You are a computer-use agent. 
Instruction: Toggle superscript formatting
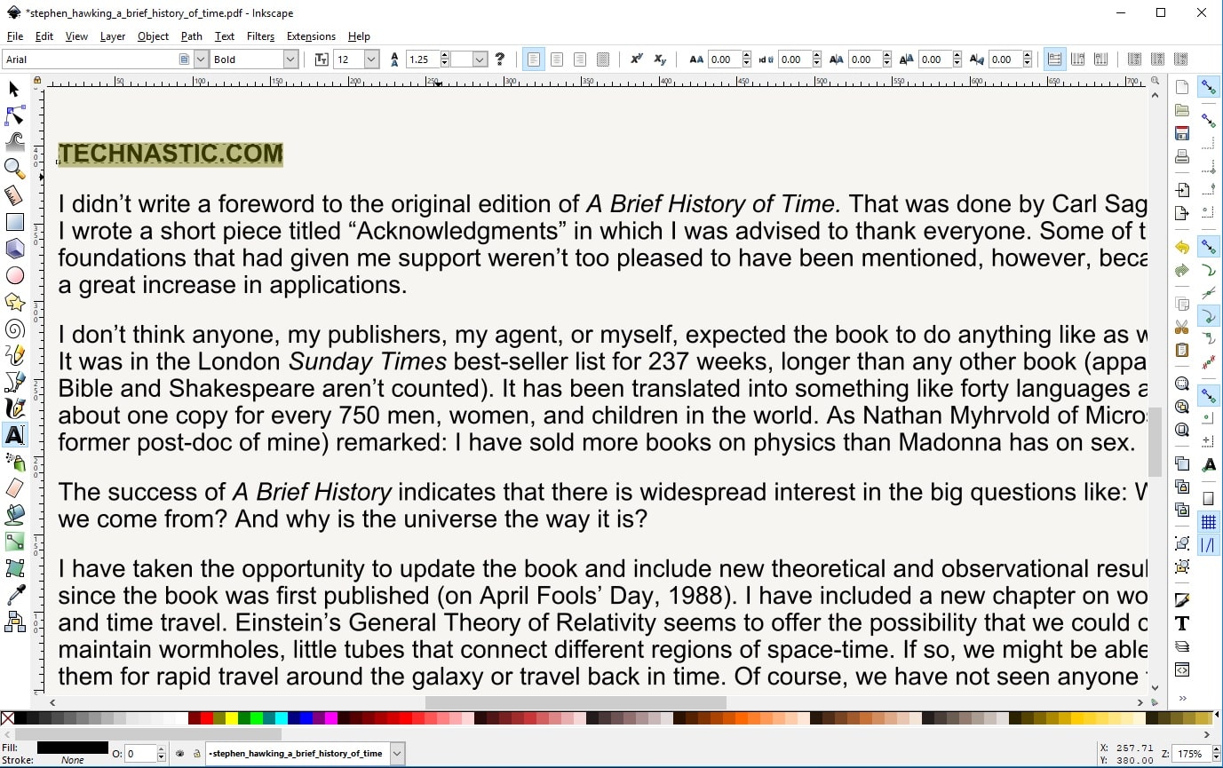637,59
